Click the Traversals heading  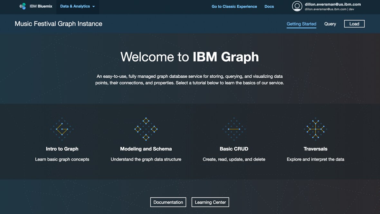(x=315, y=149)
